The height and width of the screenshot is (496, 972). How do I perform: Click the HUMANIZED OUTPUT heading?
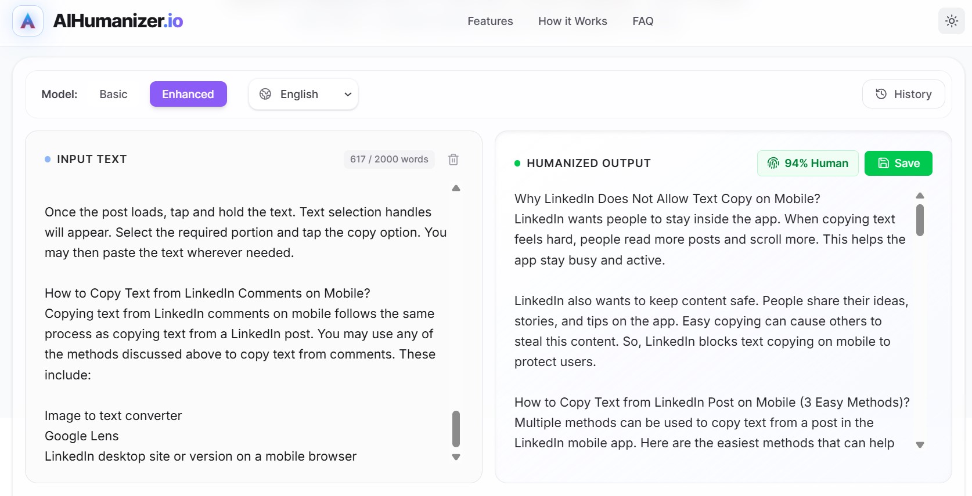588,163
